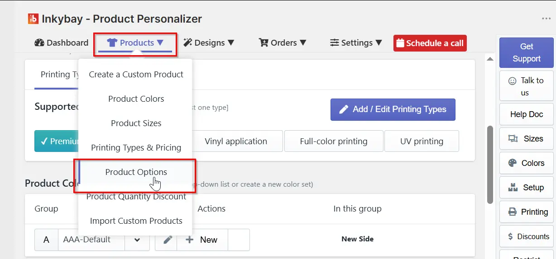
Task: Open Product Quantity Discount
Action: coord(136,197)
